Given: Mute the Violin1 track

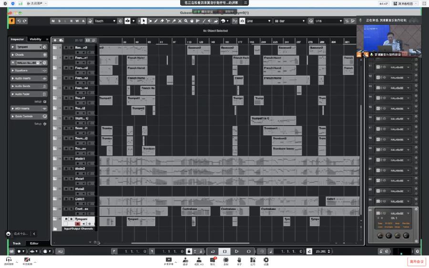Looking at the screenshot, I should coord(66,158).
